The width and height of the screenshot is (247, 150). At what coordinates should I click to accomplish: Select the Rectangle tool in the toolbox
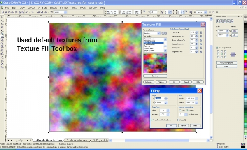click(2, 37)
